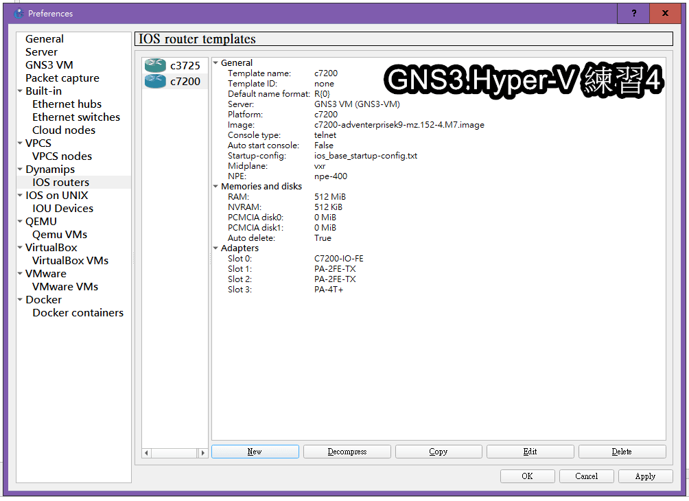
Task: Collapse the General details group
Action: tap(215, 63)
